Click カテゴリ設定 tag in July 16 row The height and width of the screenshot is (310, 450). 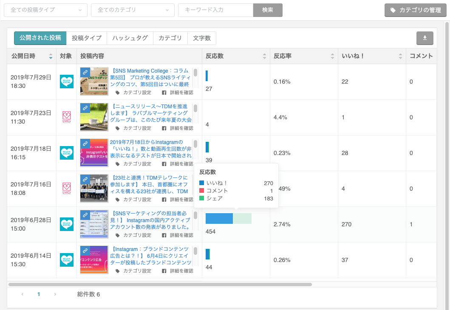(x=133, y=200)
